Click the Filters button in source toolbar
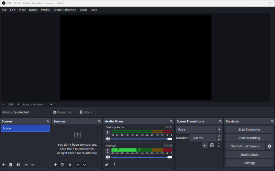The width and height of the screenshot is (275, 171). (x=86, y=112)
